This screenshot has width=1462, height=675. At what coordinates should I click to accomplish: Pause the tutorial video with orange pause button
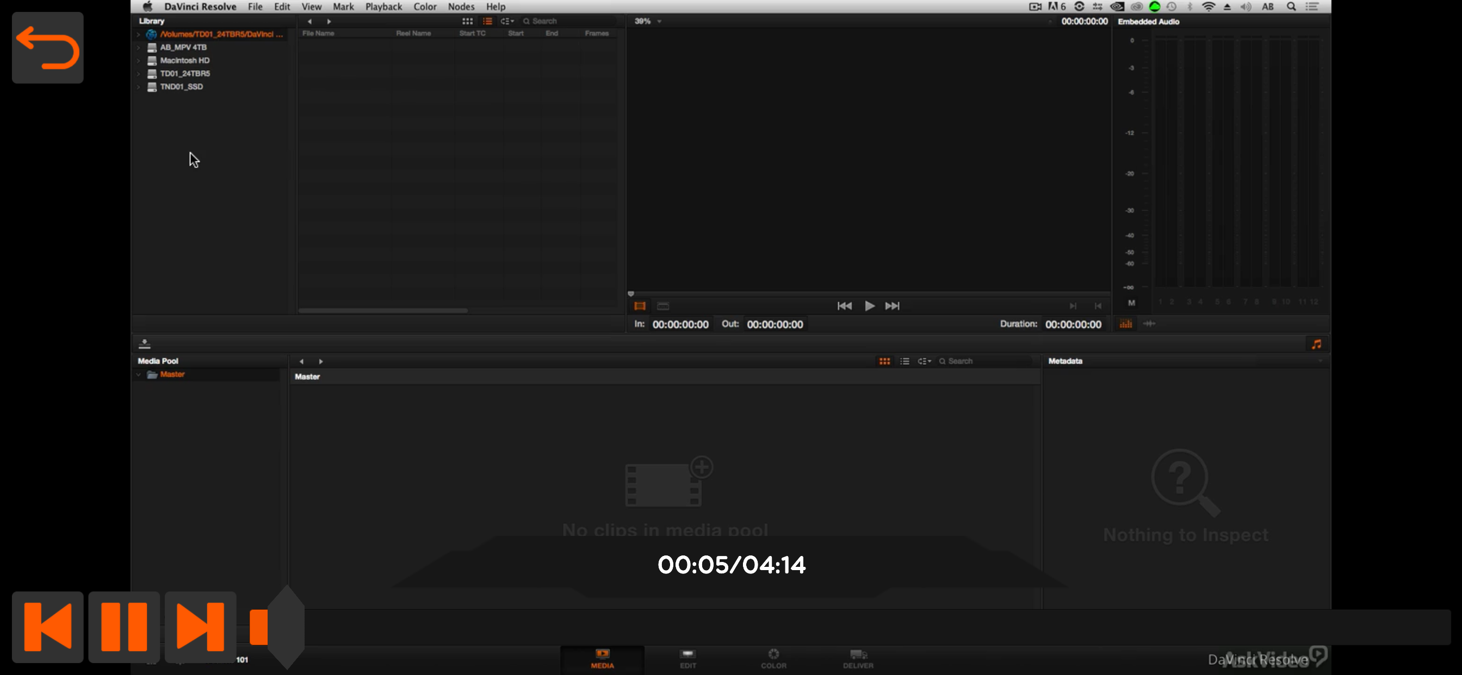click(x=123, y=626)
